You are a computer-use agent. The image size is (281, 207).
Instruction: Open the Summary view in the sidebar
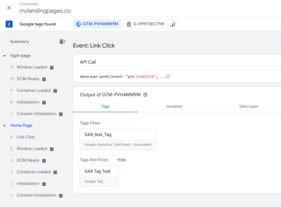click(19, 41)
